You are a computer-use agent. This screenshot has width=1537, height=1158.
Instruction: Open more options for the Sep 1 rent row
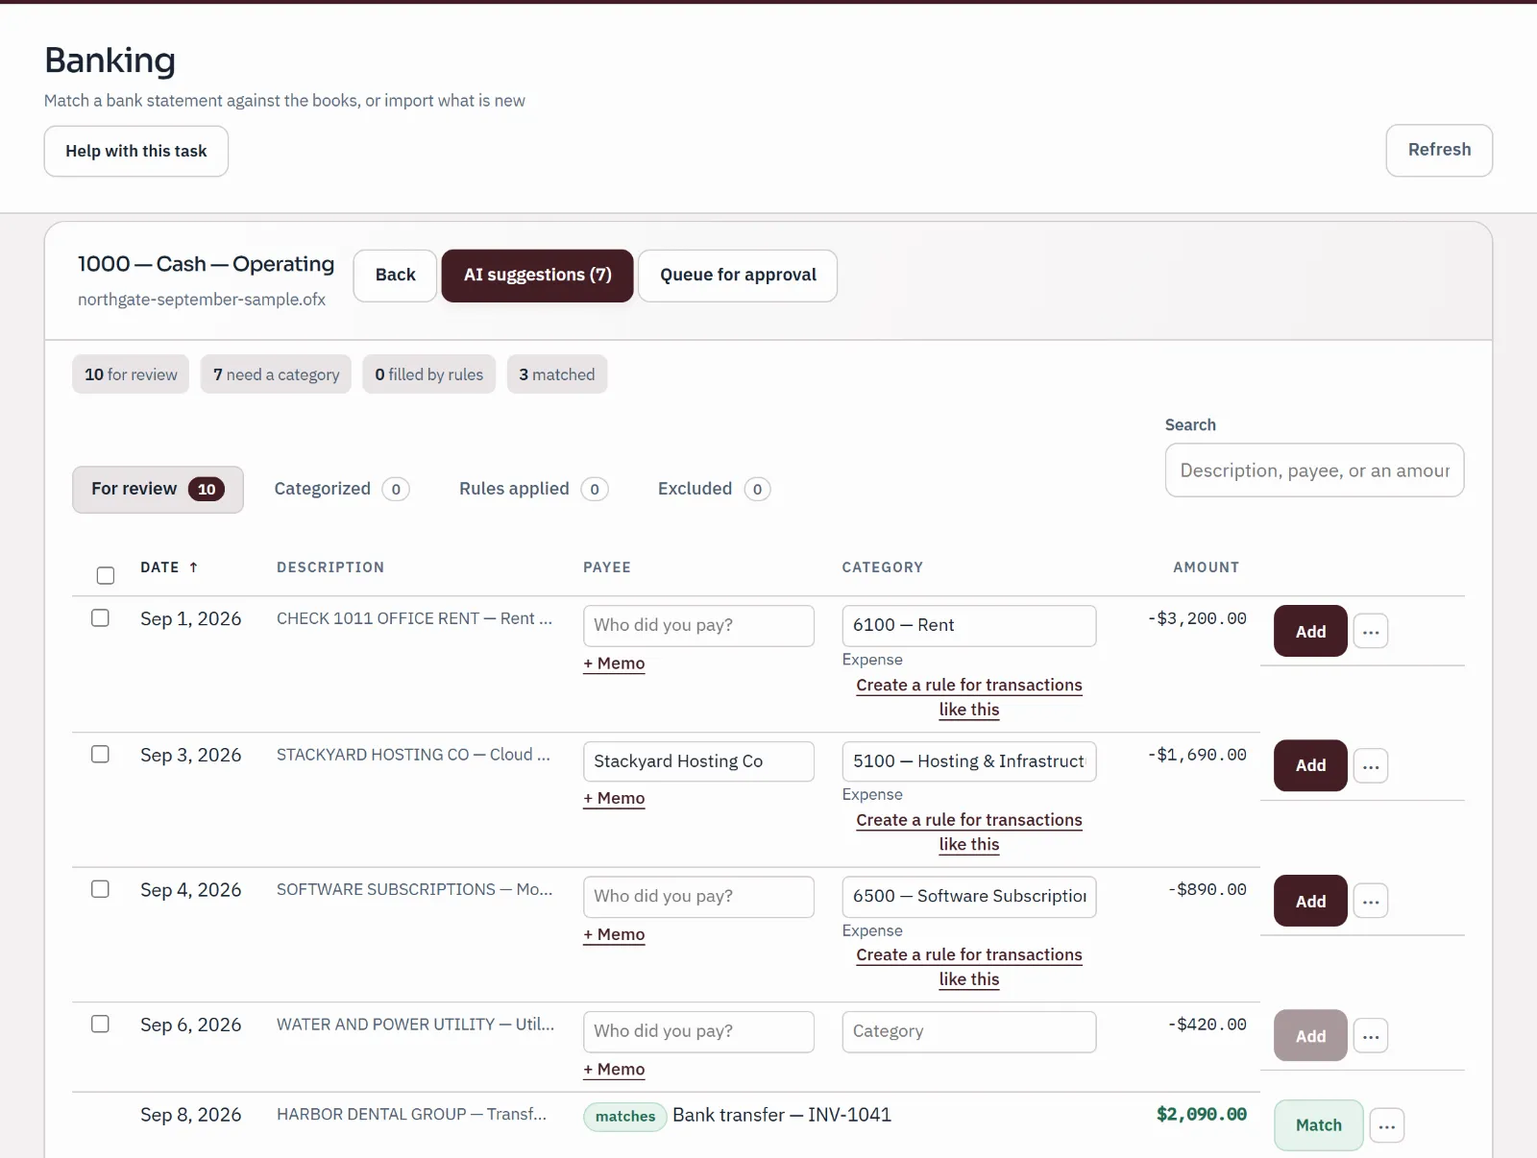pyautogui.click(x=1371, y=632)
